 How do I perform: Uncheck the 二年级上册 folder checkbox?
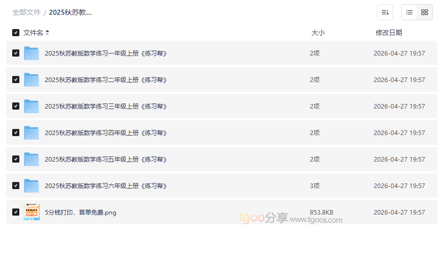click(x=16, y=80)
